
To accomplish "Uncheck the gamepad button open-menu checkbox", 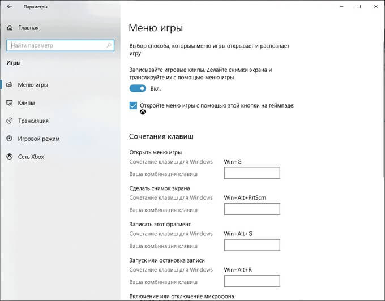I will [133, 106].
